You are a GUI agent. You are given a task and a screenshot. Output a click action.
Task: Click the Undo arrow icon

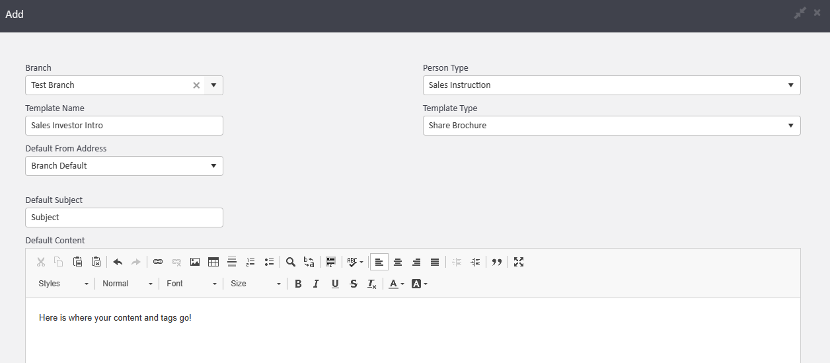click(x=118, y=262)
